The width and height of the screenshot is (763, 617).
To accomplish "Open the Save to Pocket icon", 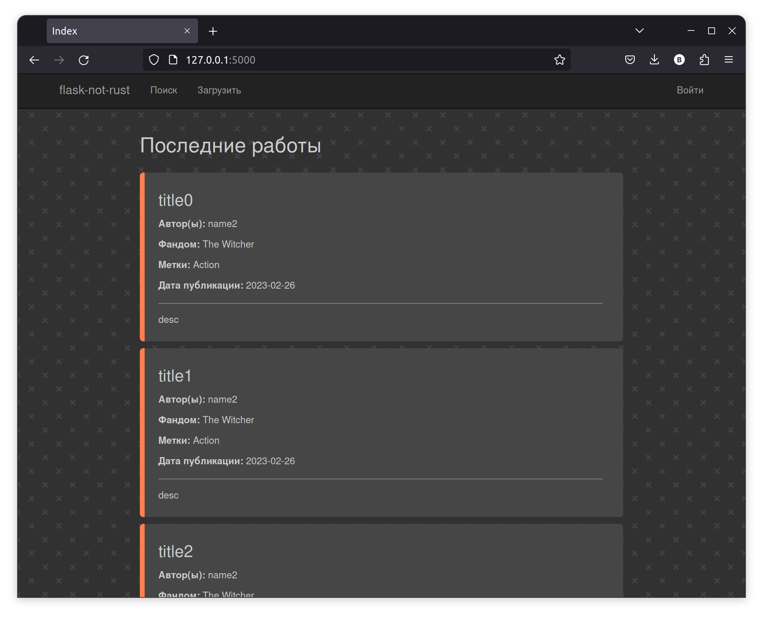I will pyautogui.click(x=630, y=60).
